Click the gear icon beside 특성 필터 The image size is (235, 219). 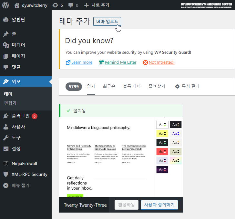pyautogui.click(x=177, y=86)
